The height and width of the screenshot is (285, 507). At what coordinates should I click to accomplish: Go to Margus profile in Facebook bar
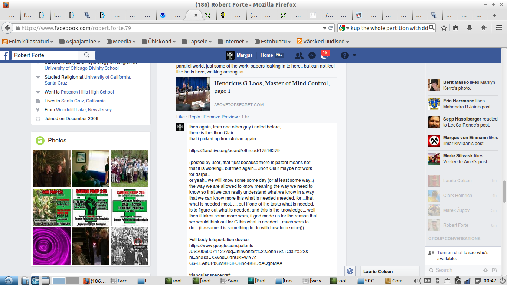pos(239,55)
